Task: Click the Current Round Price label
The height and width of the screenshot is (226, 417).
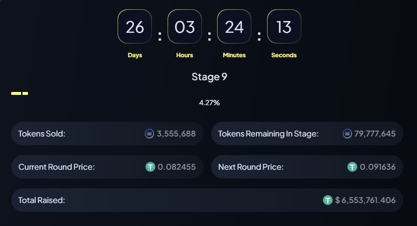Action: 56,167
